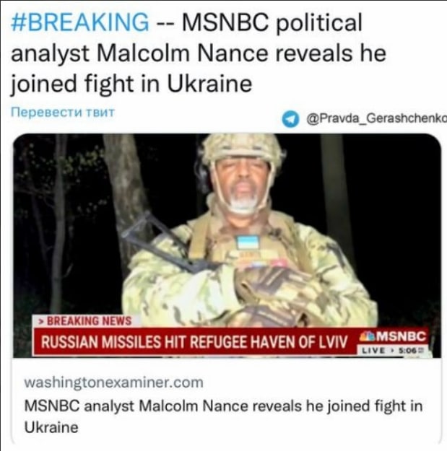Image resolution: width=447 pixels, height=451 pixels.
Task: Click the word Ukraine in card title
Action: pos(51,427)
